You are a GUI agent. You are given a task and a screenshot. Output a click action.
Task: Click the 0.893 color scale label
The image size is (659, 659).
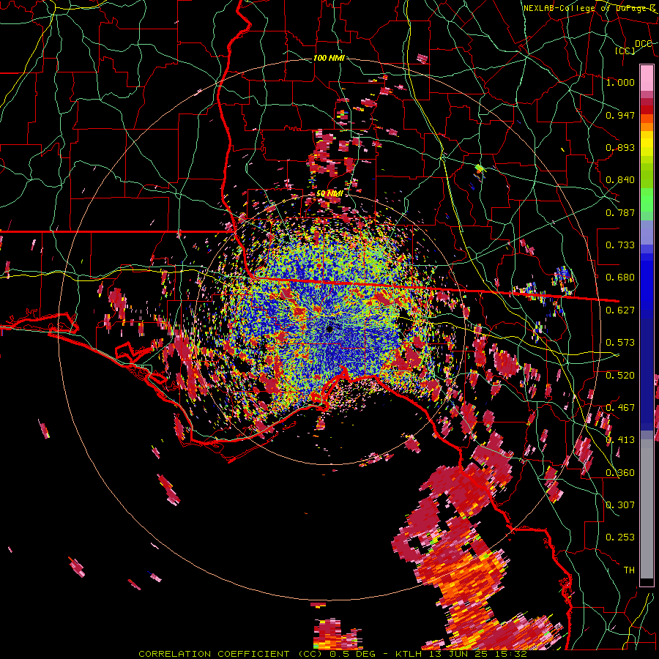620,147
